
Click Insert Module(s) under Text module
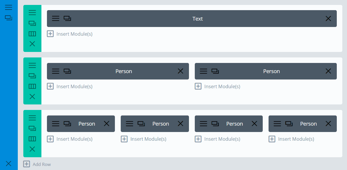pyautogui.click(x=70, y=34)
